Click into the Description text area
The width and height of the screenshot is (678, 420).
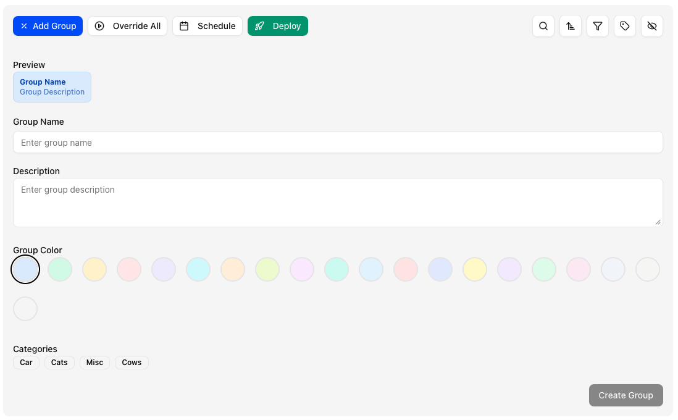click(x=338, y=203)
